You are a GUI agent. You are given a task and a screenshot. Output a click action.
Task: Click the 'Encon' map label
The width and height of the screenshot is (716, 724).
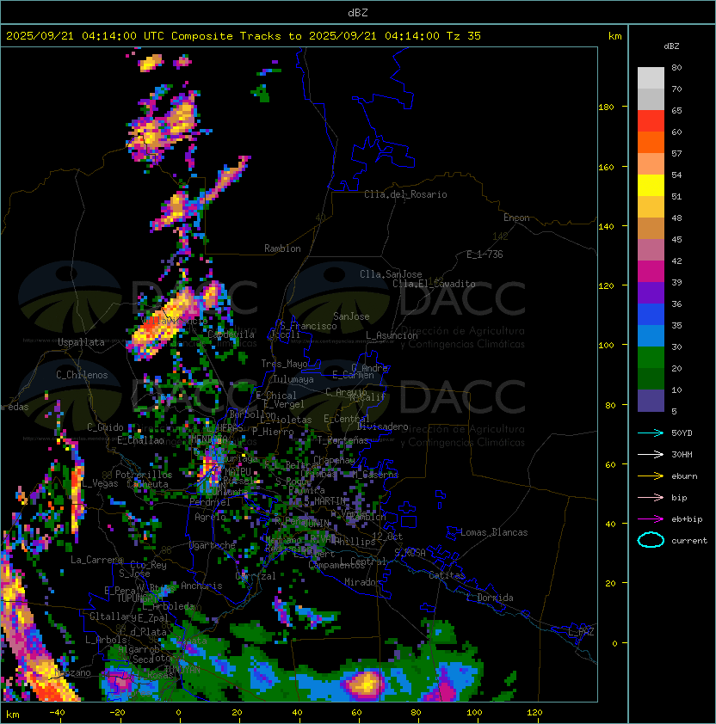coord(516,218)
